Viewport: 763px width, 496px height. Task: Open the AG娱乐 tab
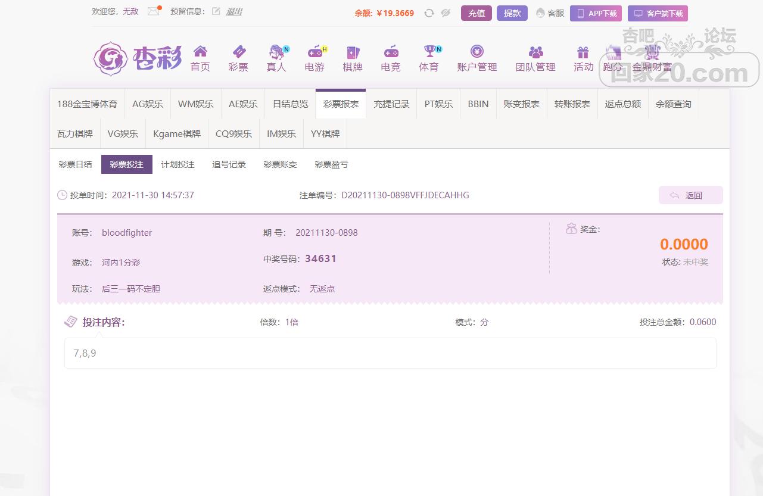point(148,104)
